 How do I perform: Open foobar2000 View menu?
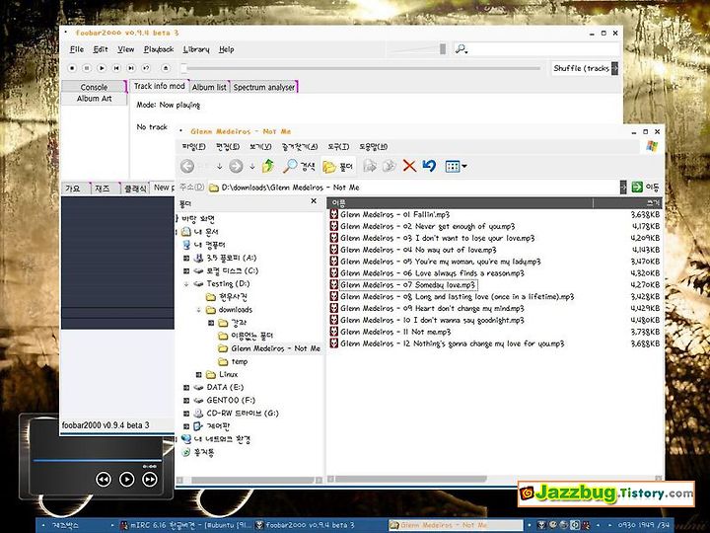(x=126, y=49)
